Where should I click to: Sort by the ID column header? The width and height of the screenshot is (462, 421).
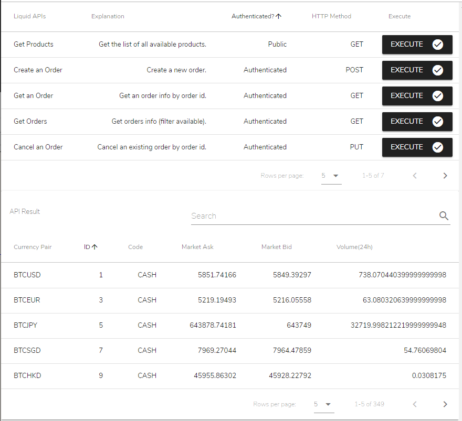click(x=90, y=247)
